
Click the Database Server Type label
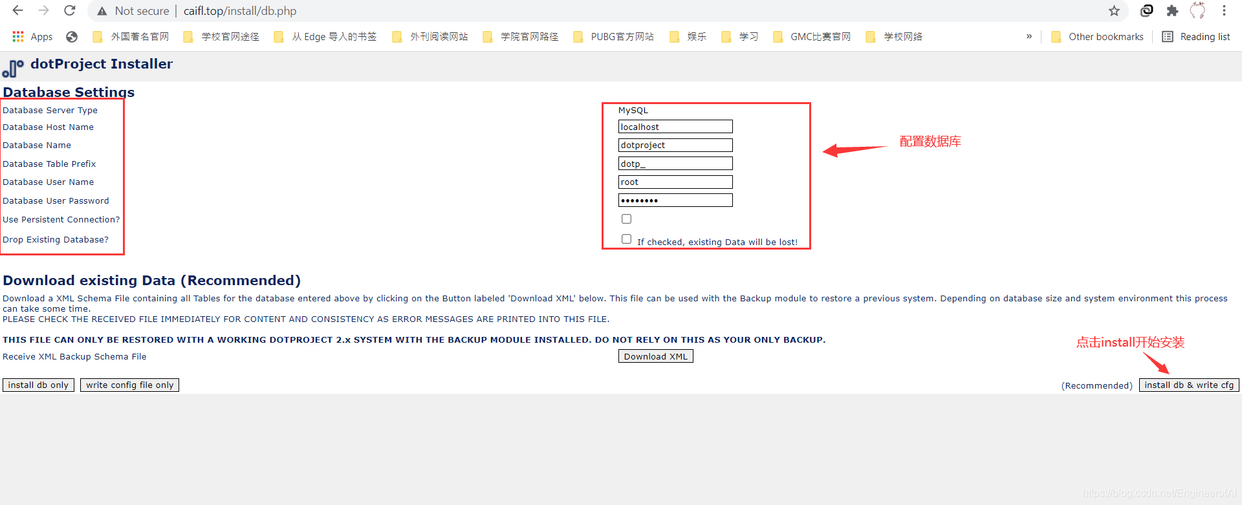click(x=50, y=110)
